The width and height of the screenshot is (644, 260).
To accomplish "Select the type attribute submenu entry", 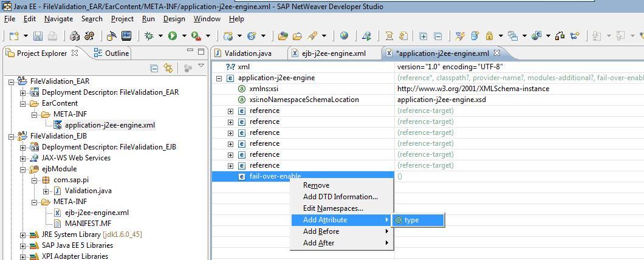I will (418, 220).
